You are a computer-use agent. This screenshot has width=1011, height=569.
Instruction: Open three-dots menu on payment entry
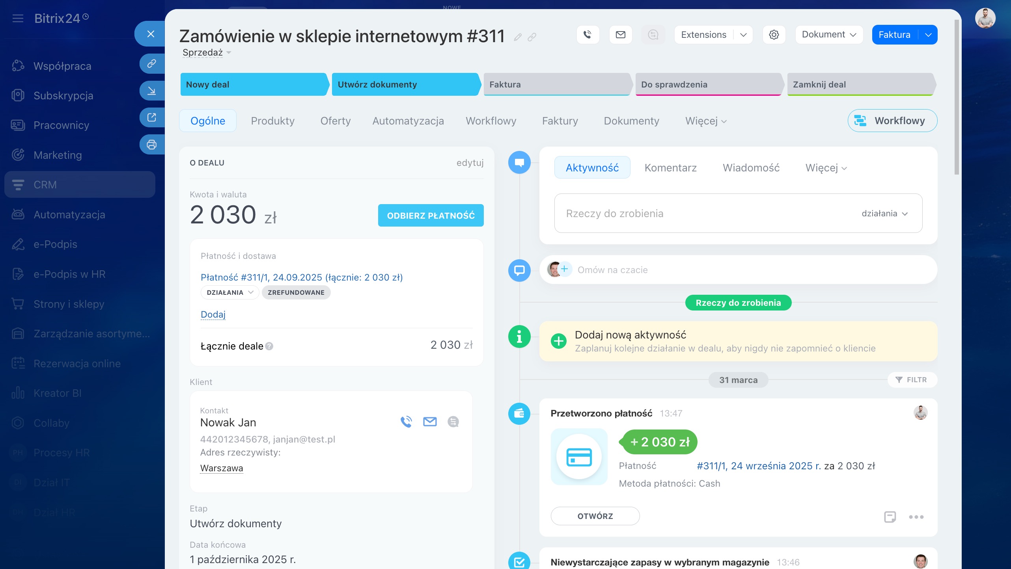tap(916, 517)
